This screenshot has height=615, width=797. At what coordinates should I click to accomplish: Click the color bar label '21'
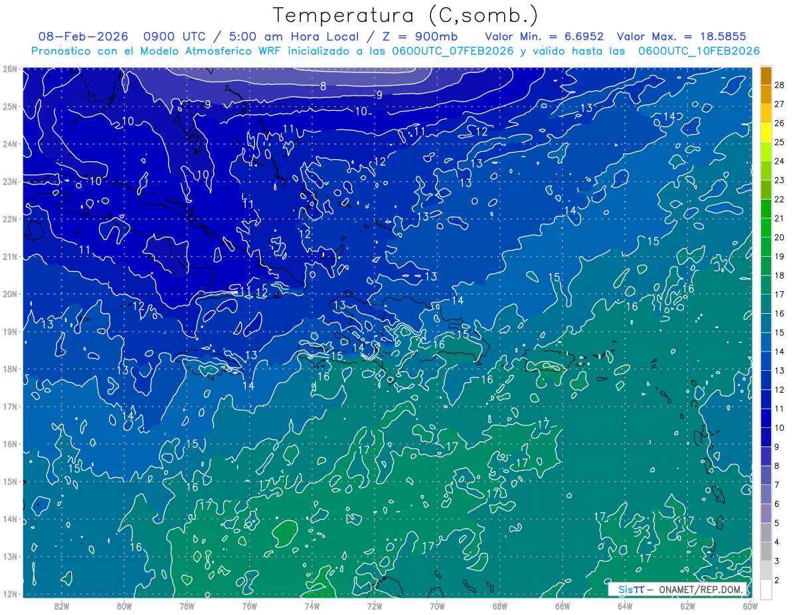click(780, 218)
